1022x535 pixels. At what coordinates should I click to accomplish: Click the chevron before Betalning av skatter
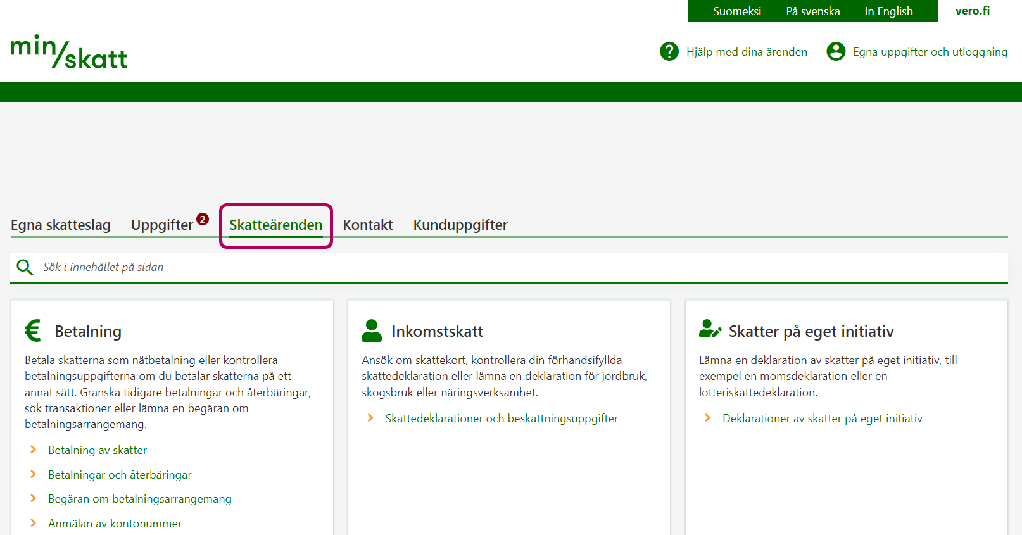[34, 450]
